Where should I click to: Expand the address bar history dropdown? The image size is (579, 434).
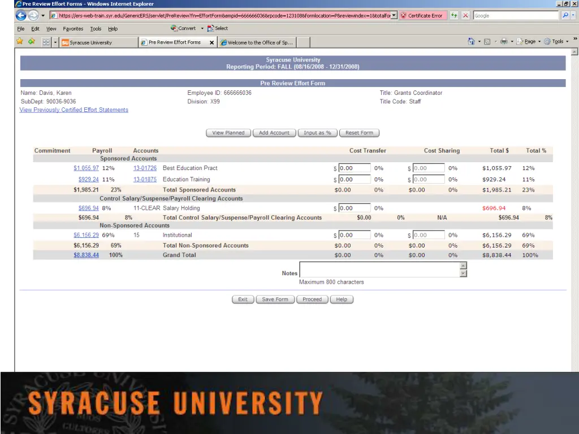coord(394,15)
